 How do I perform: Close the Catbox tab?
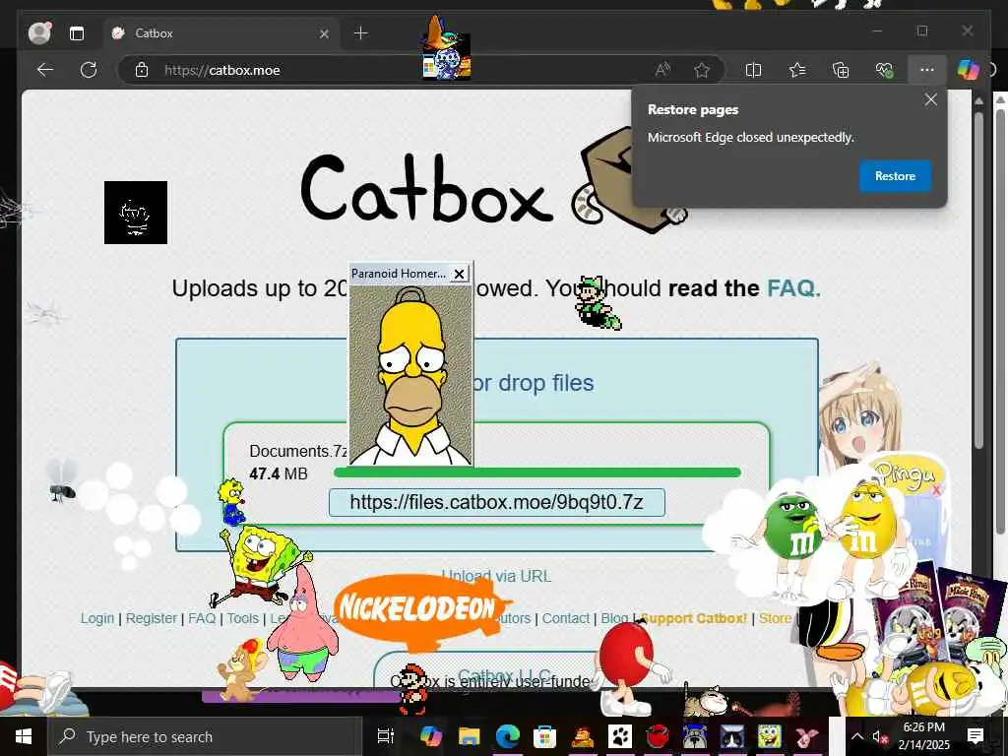324,33
